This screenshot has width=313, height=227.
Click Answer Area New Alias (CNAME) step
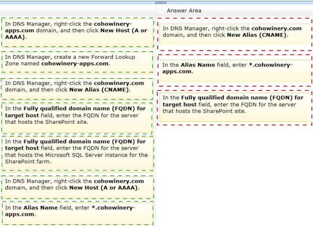(x=235, y=34)
